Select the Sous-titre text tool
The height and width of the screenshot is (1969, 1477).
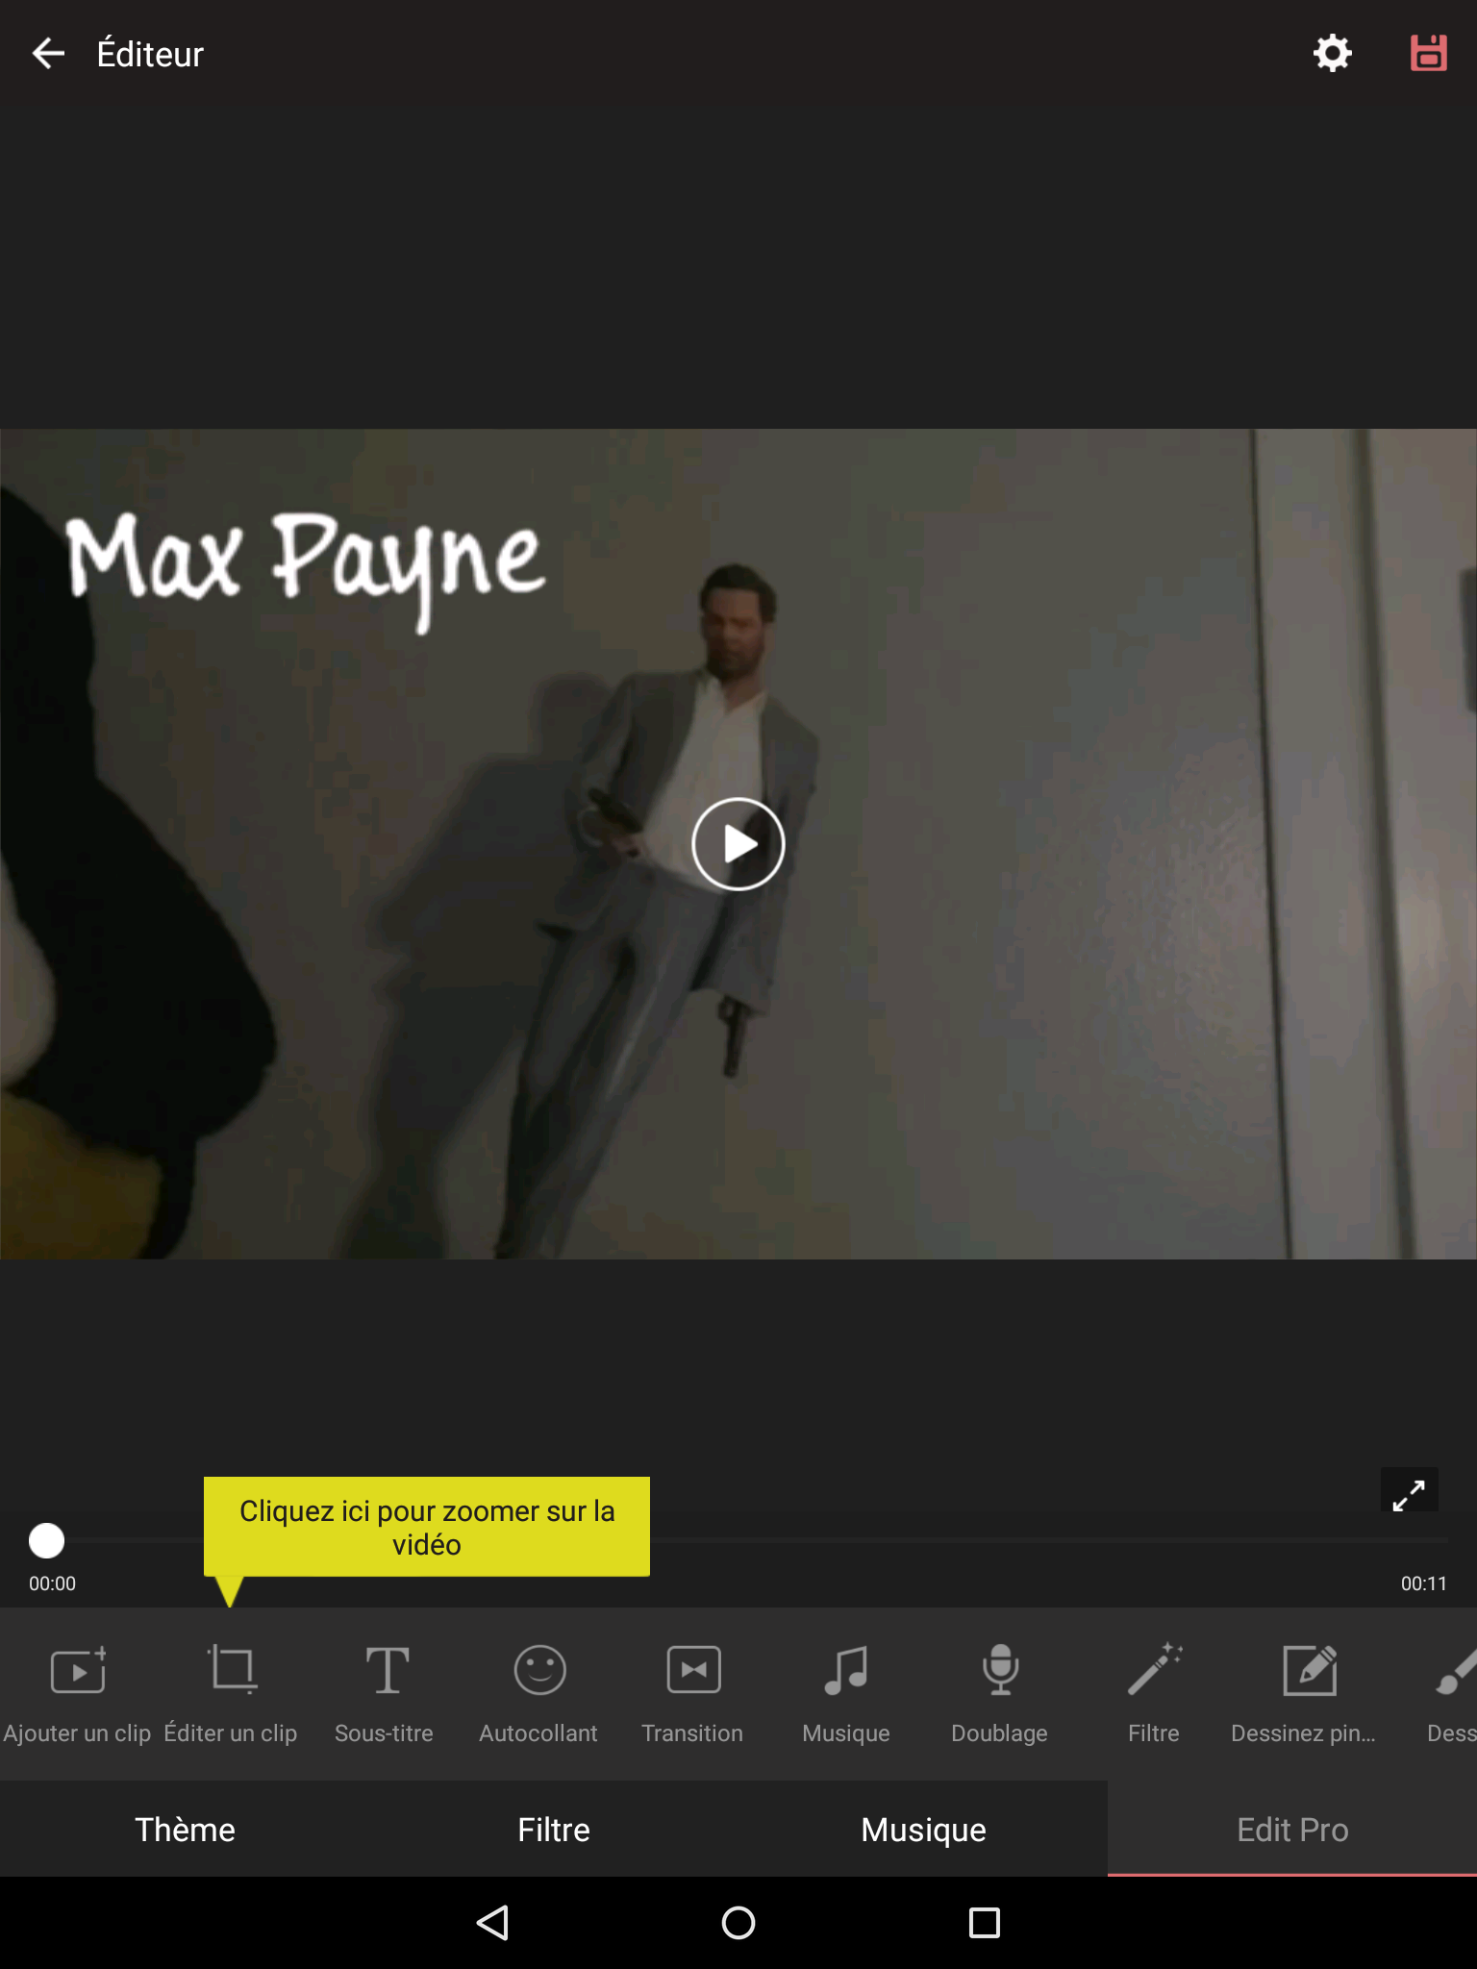tap(385, 1694)
